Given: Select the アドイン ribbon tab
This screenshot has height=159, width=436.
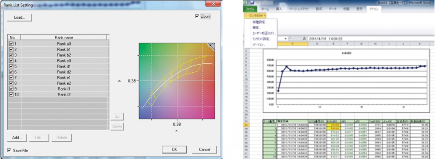Looking at the screenshot, I should pos(374,9).
